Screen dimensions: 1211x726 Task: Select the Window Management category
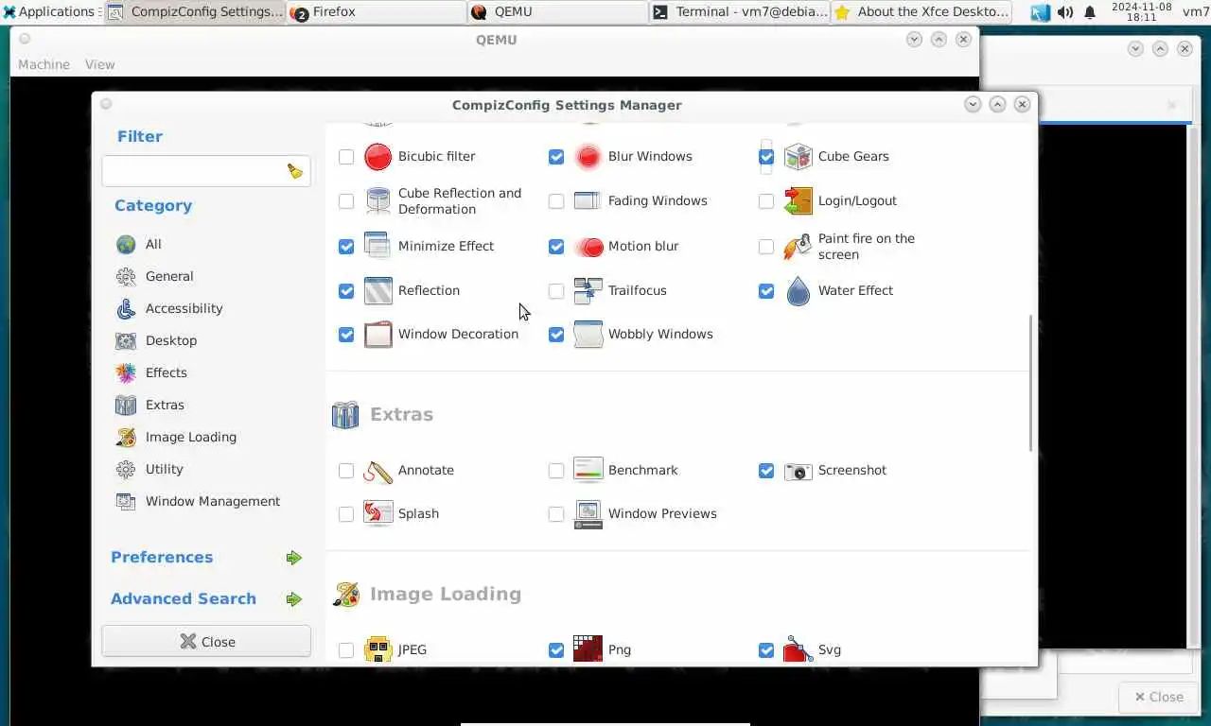[x=212, y=501]
